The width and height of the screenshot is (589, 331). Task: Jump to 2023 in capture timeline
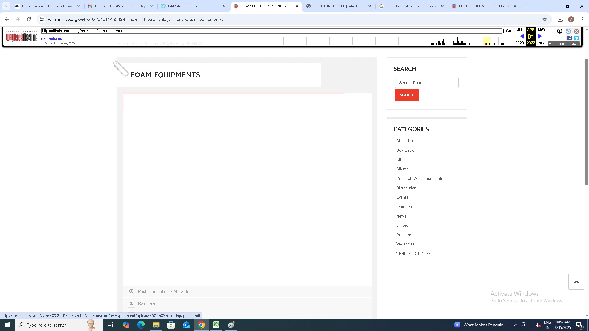(542, 43)
